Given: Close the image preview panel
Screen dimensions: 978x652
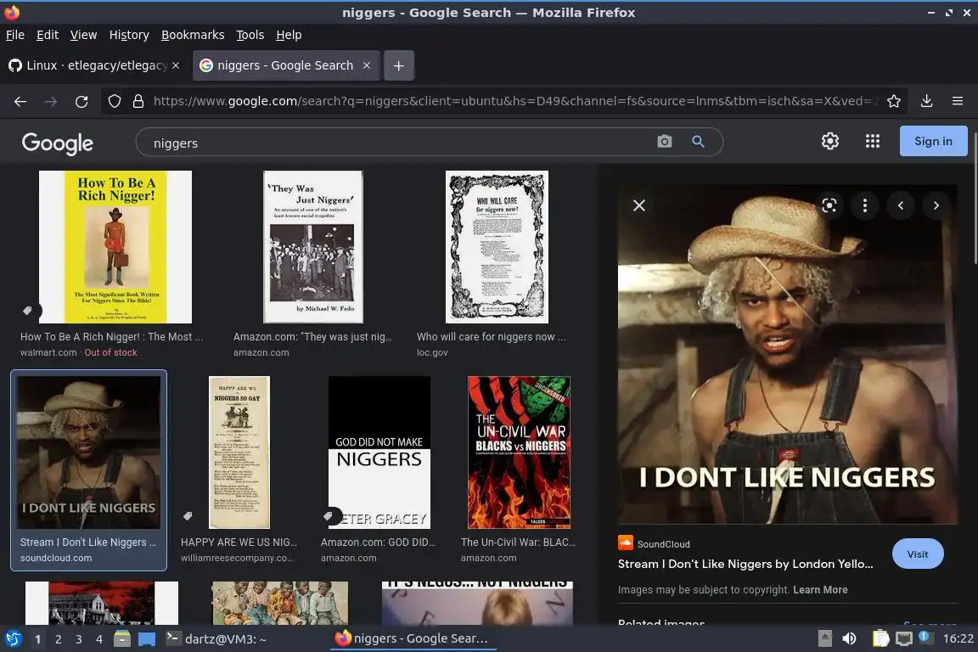Looking at the screenshot, I should 639,205.
